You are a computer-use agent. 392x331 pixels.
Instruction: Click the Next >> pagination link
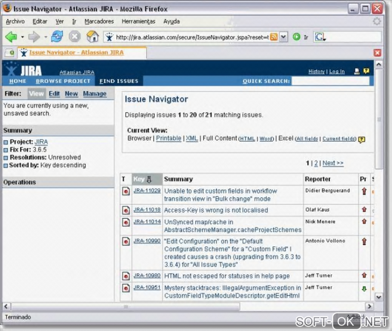(x=333, y=163)
